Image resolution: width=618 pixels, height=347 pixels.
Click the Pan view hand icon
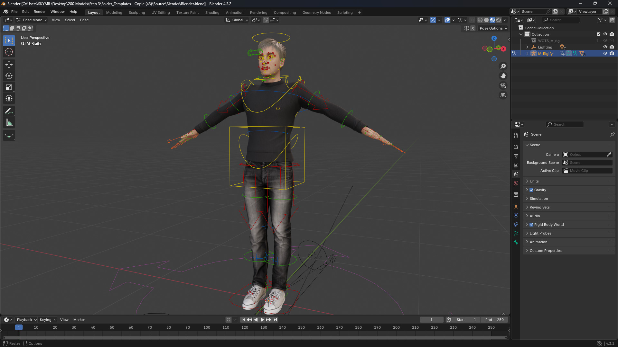coord(503,76)
